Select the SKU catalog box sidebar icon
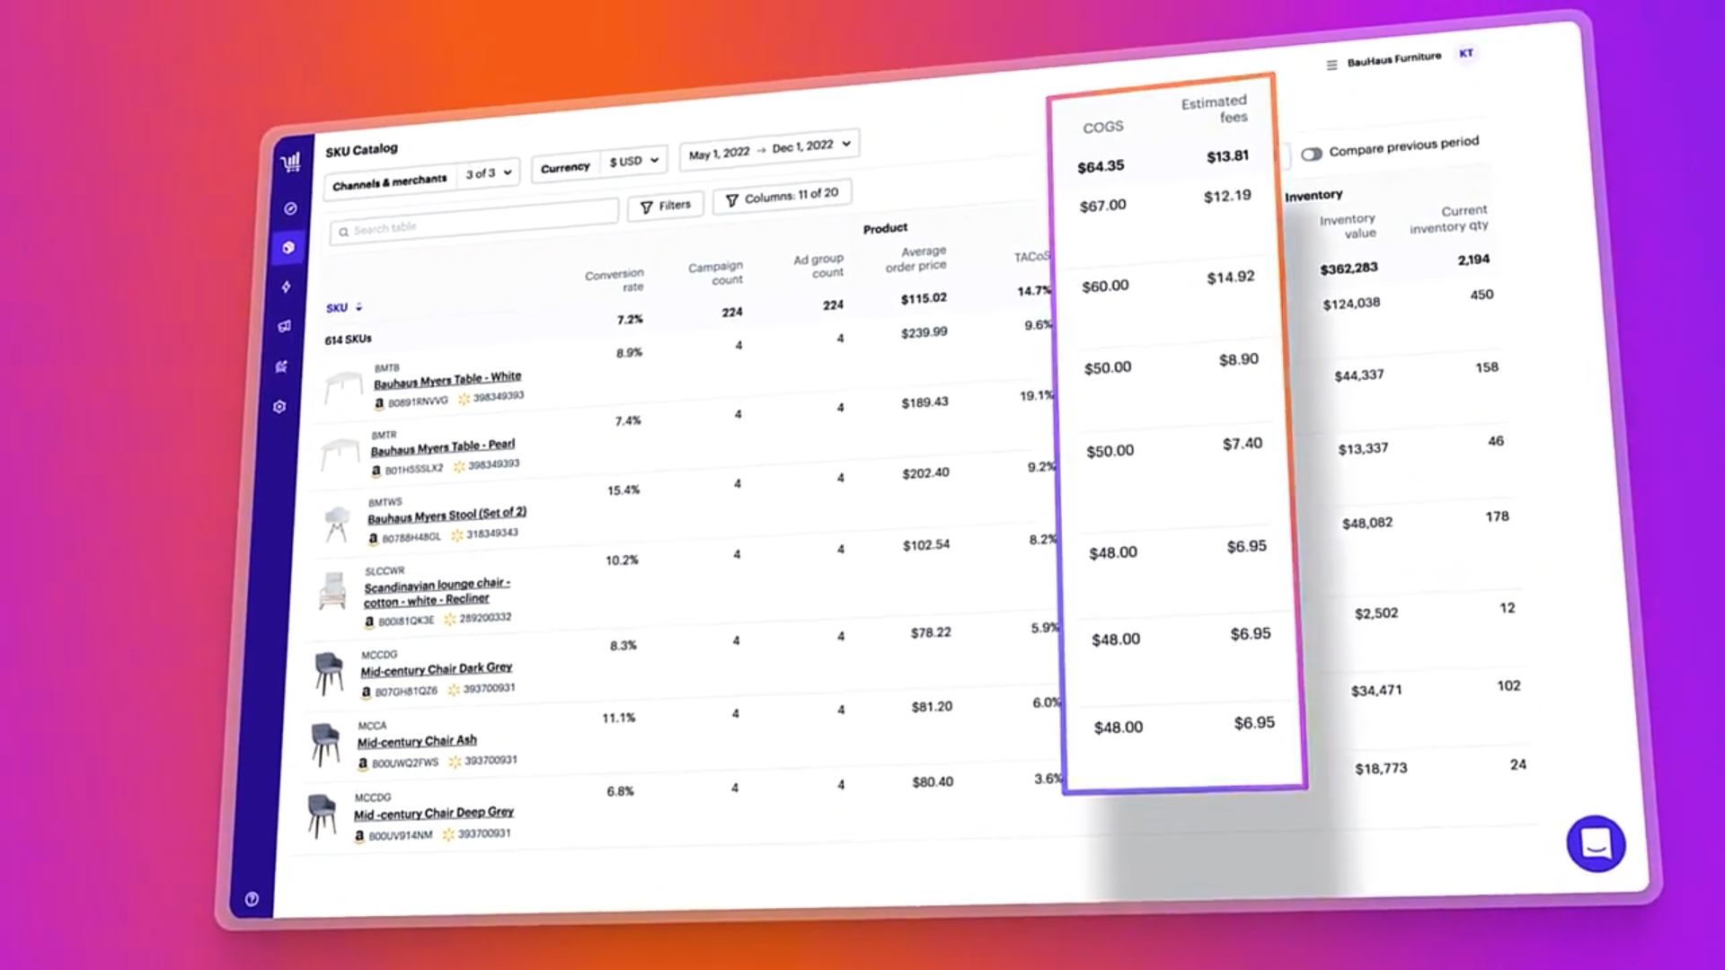The image size is (1725, 970). tap(288, 248)
